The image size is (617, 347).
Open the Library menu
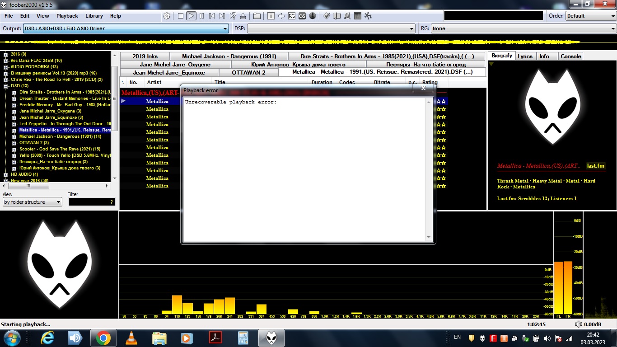point(94,16)
